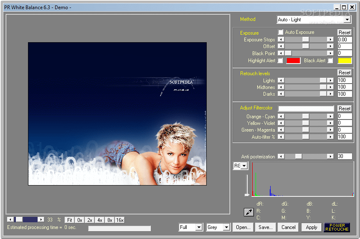The width and height of the screenshot is (360, 239).
Task: Decrease preview zoom with left arrow
Action: (x=10, y=219)
